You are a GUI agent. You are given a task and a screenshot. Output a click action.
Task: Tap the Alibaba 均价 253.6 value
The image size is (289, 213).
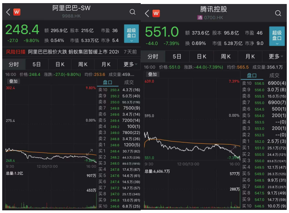tap(100, 75)
